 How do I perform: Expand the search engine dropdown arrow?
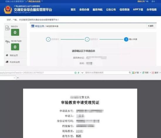point(82,73)
